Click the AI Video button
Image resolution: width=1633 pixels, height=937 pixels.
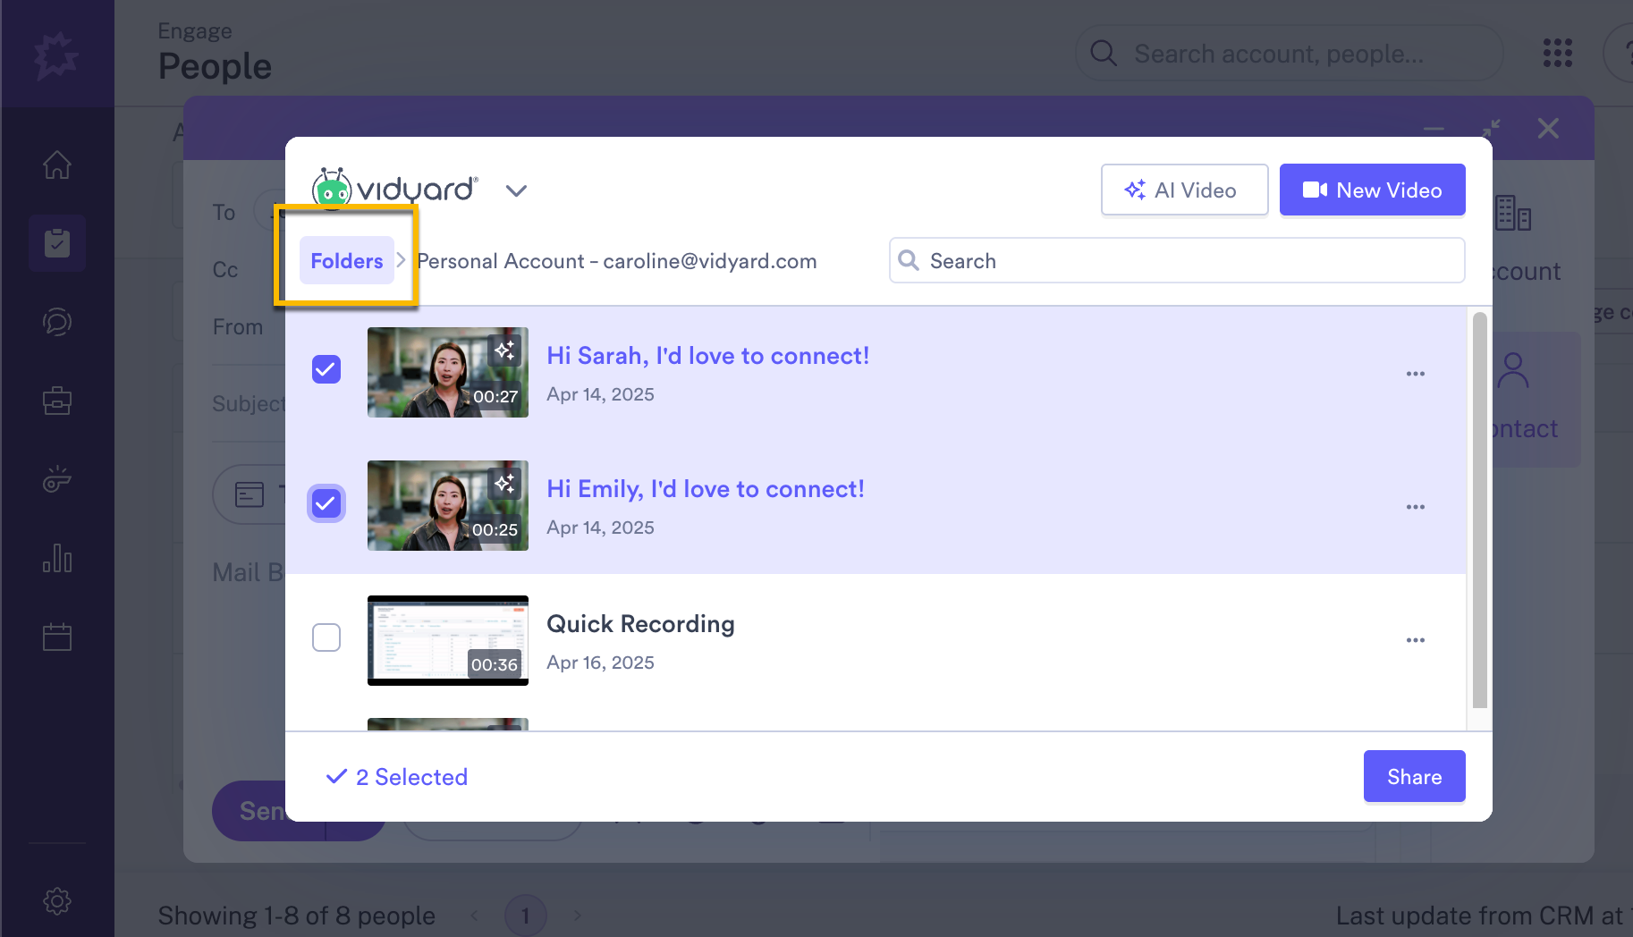point(1184,190)
